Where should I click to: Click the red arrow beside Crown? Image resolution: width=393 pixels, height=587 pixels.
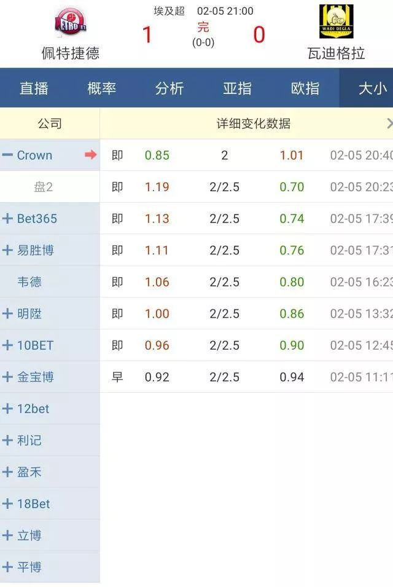[91, 155]
